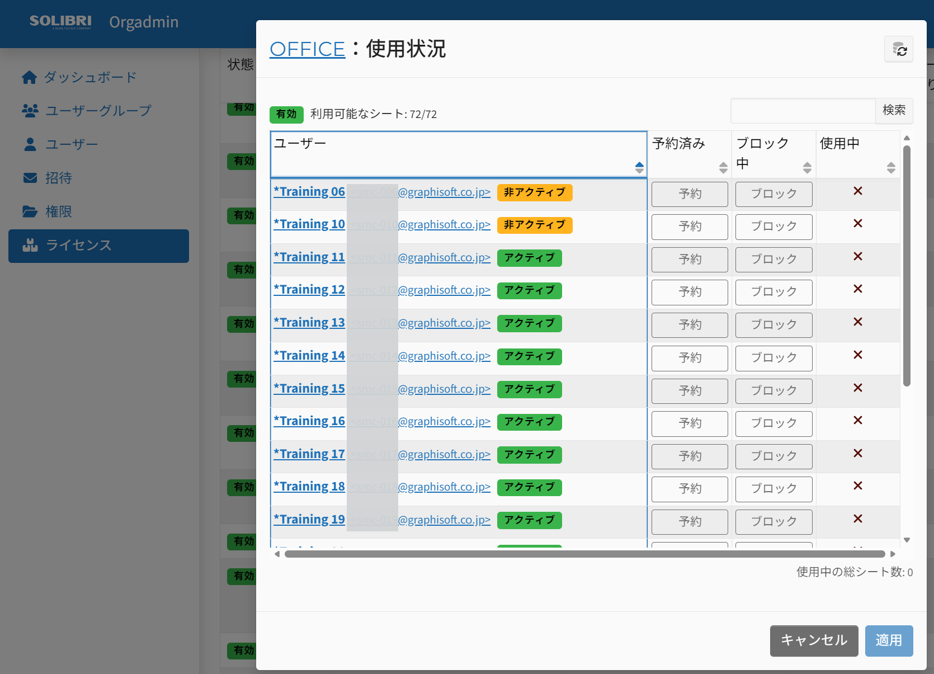Click the 有効 status badge in dialog

pos(286,114)
